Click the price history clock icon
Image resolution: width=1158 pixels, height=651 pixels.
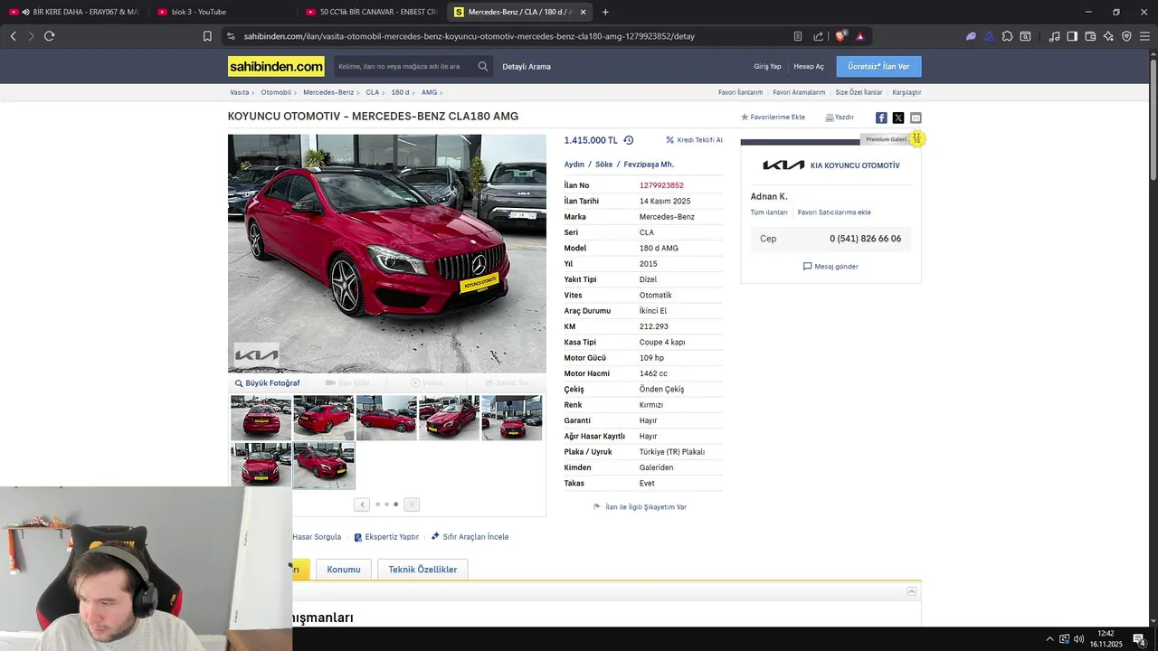click(x=629, y=140)
